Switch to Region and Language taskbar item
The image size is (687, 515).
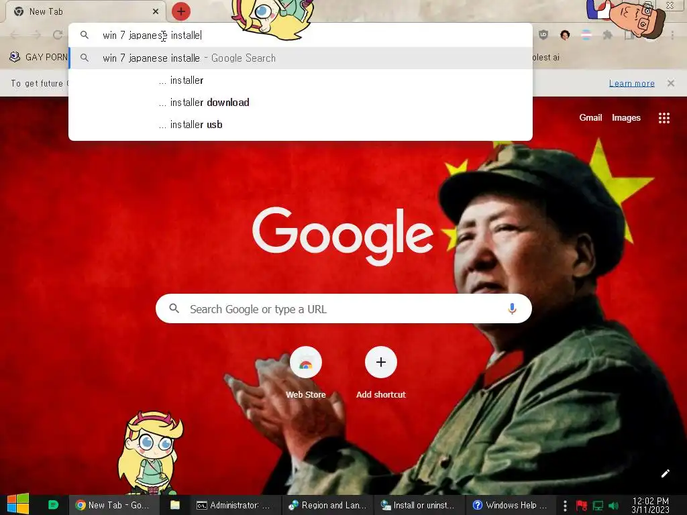[327, 505]
